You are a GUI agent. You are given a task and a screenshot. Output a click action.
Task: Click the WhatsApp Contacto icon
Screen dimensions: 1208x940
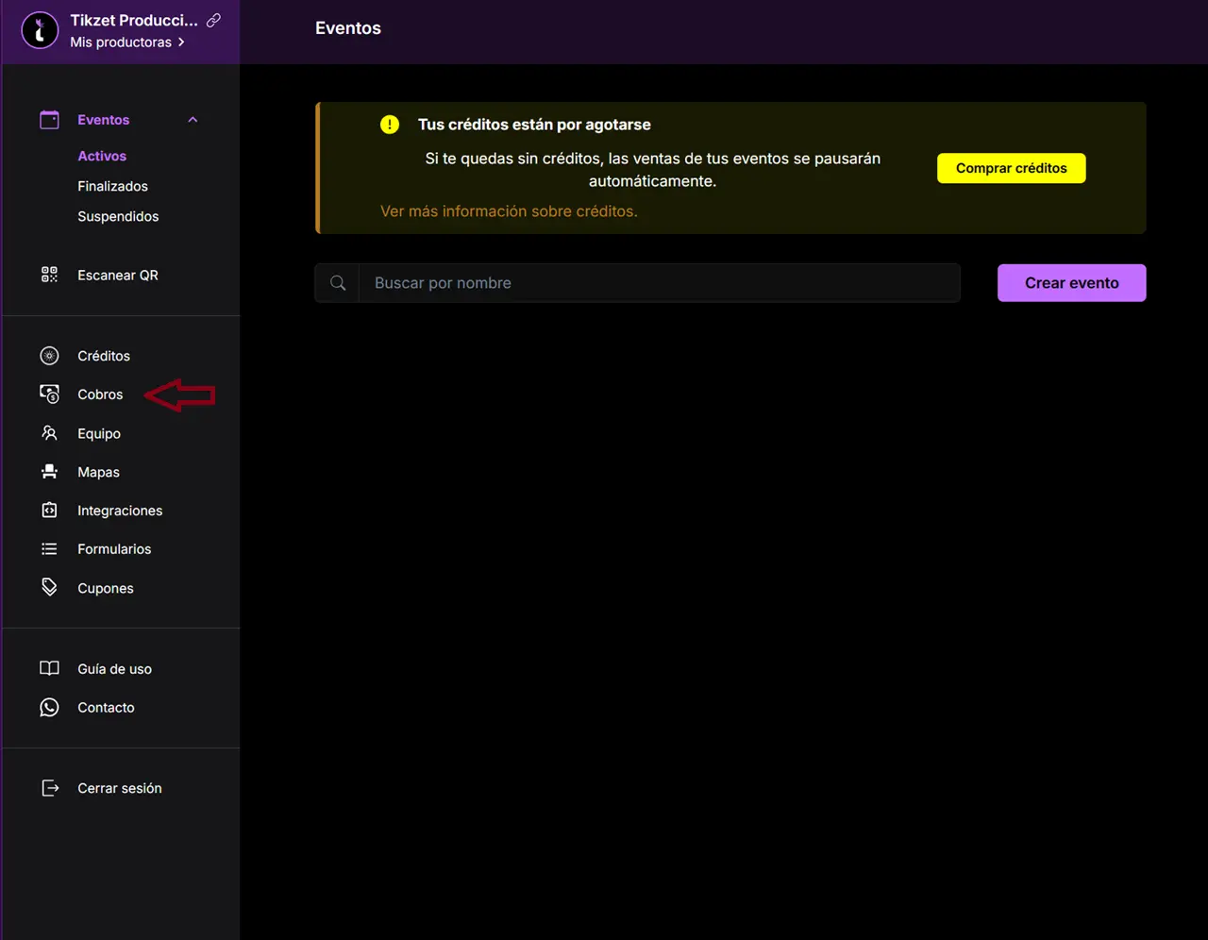point(49,707)
